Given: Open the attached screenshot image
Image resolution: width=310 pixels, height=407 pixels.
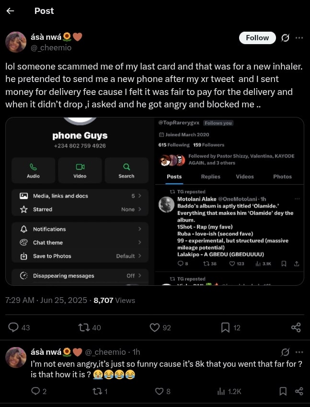Looking at the screenshot, I should (x=155, y=201).
